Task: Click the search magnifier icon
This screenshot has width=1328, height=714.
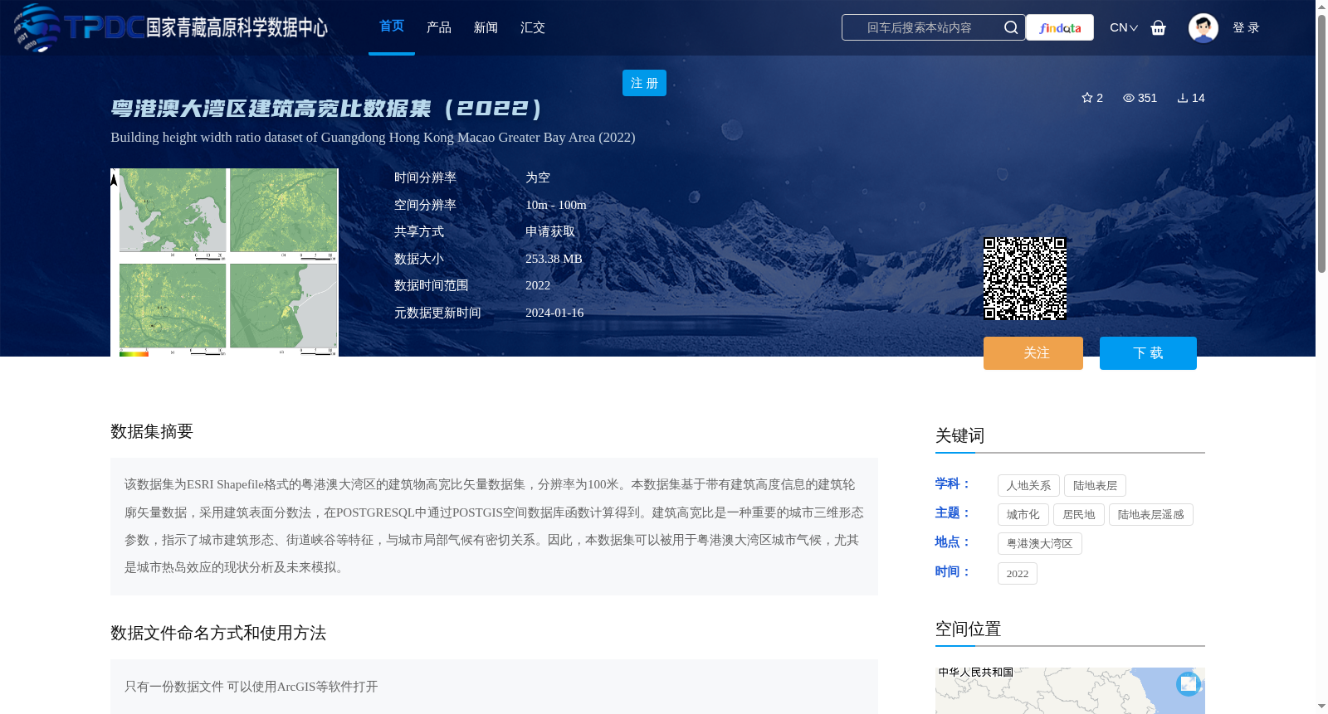Action: pyautogui.click(x=1011, y=27)
